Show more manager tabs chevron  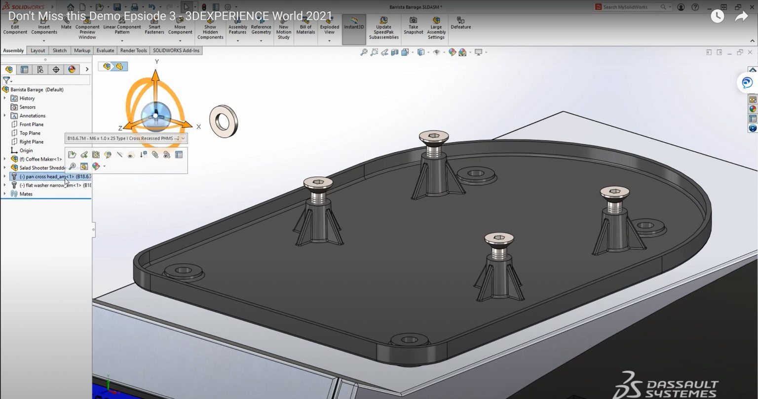click(87, 70)
